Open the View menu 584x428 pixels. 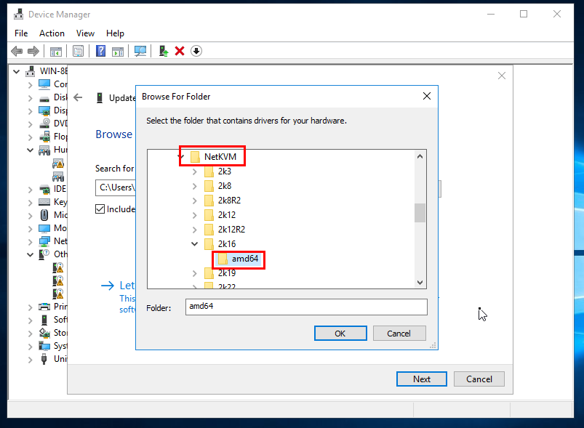[x=85, y=33]
